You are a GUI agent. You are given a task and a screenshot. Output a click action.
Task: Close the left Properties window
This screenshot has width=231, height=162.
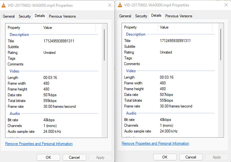(109, 5)
